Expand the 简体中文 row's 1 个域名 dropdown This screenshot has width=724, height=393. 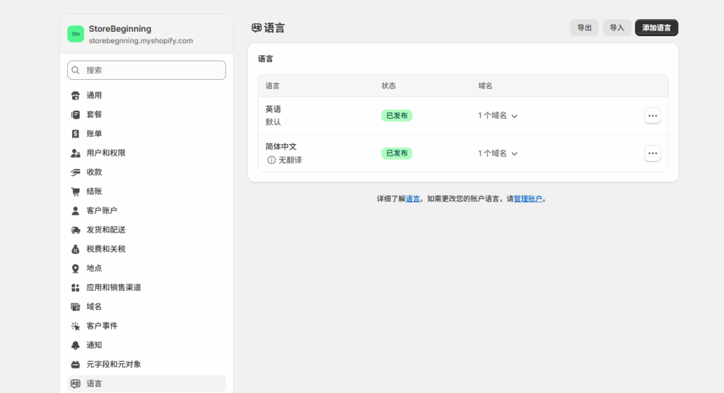498,153
